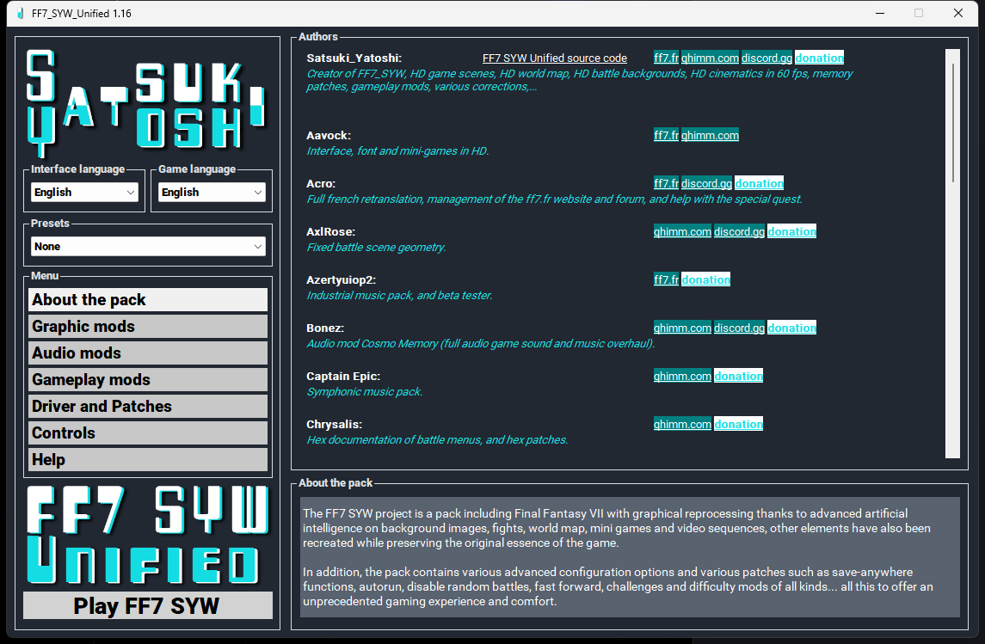Click Chrysalis's donation link
The image size is (985, 644).
tap(739, 424)
